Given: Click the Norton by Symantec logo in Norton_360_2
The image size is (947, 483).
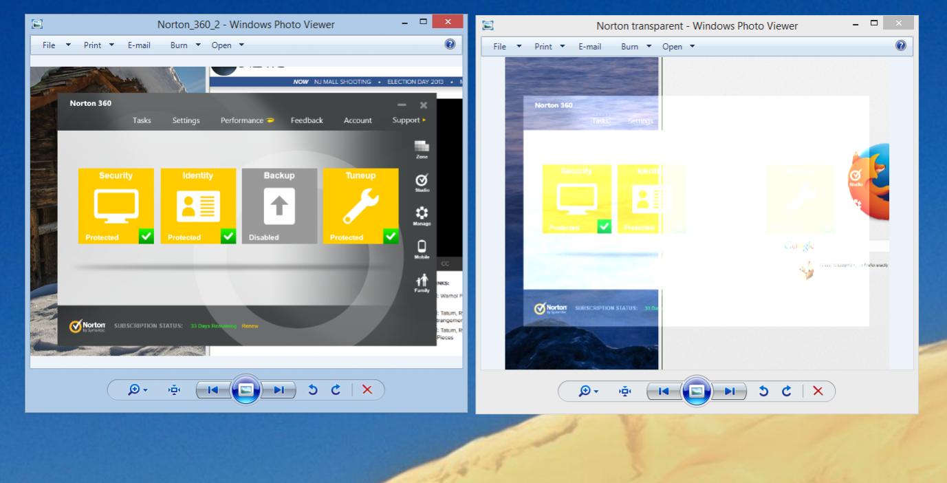Looking at the screenshot, I should pyautogui.click(x=87, y=325).
